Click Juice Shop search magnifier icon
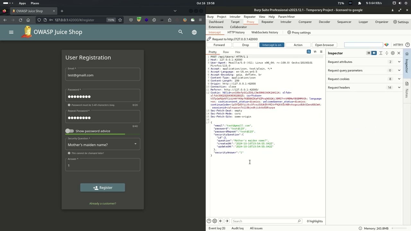 [x=180, y=32]
